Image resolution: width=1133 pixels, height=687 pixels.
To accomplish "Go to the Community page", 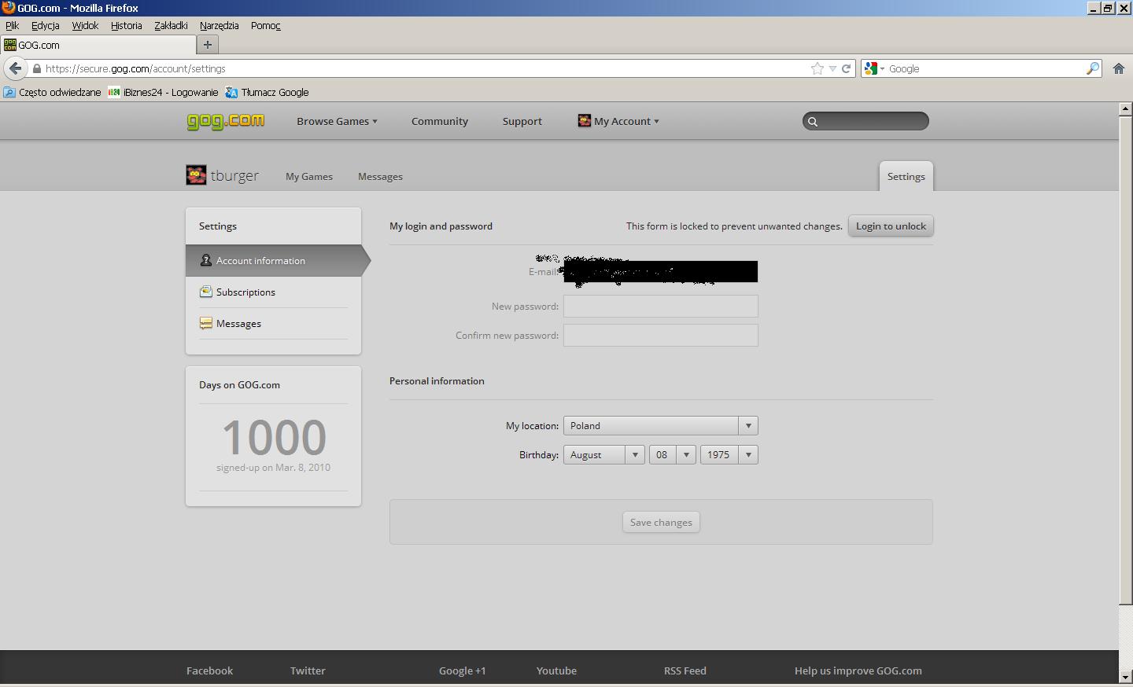I will coord(440,121).
